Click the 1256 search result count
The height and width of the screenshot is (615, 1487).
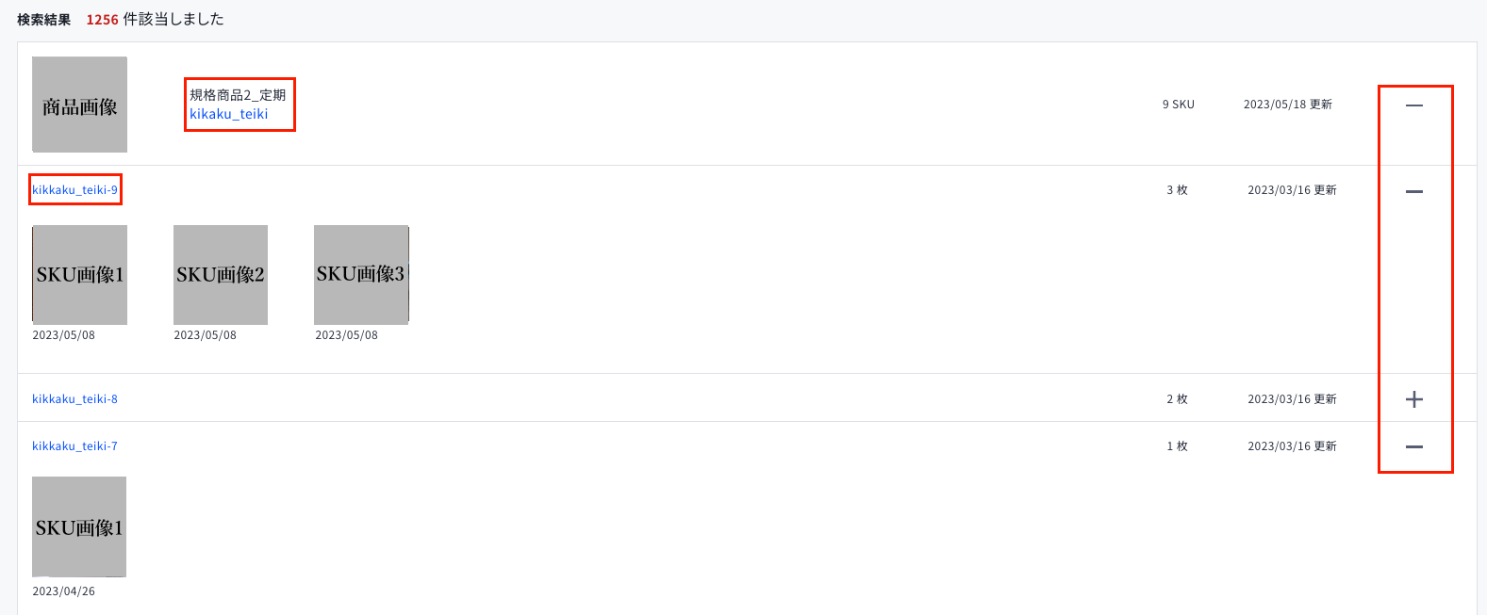click(x=102, y=20)
